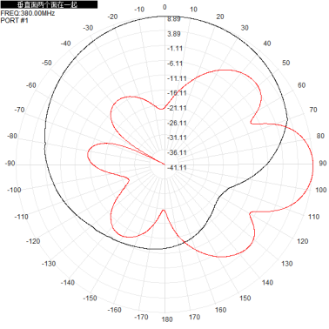Viewport: 329px width, 329px height.
Task: Select the positive 20 degree angle label
Action: click(220, 17)
